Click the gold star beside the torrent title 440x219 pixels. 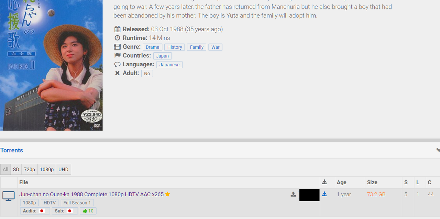tap(167, 194)
